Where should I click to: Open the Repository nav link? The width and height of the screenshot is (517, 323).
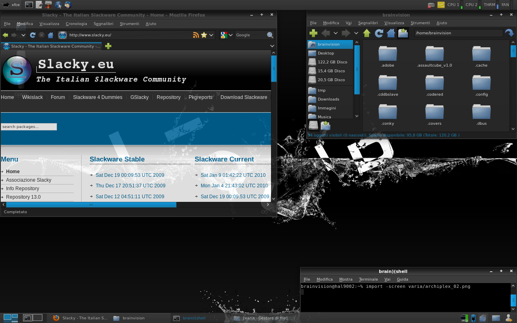click(x=168, y=97)
